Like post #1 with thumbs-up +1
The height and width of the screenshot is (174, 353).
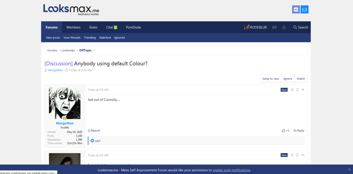(286, 131)
